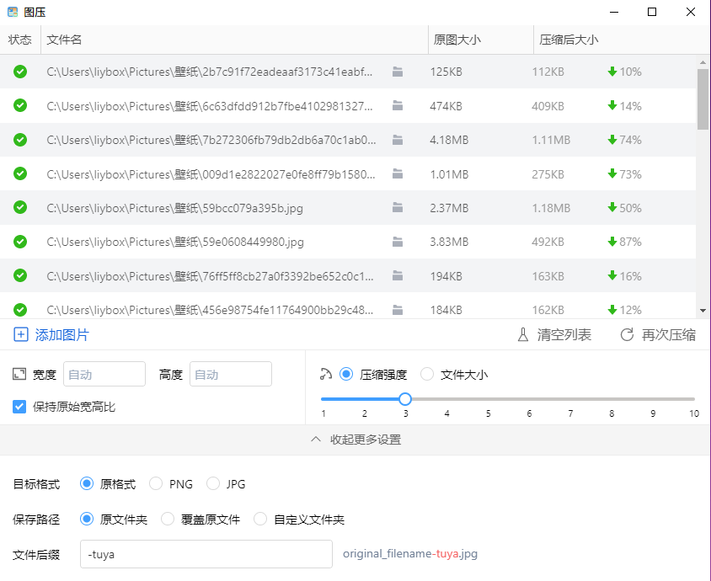This screenshot has height=581, width=711.
Task: Click the dimension resize icon beside 宽度
Action: (x=19, y=375)
